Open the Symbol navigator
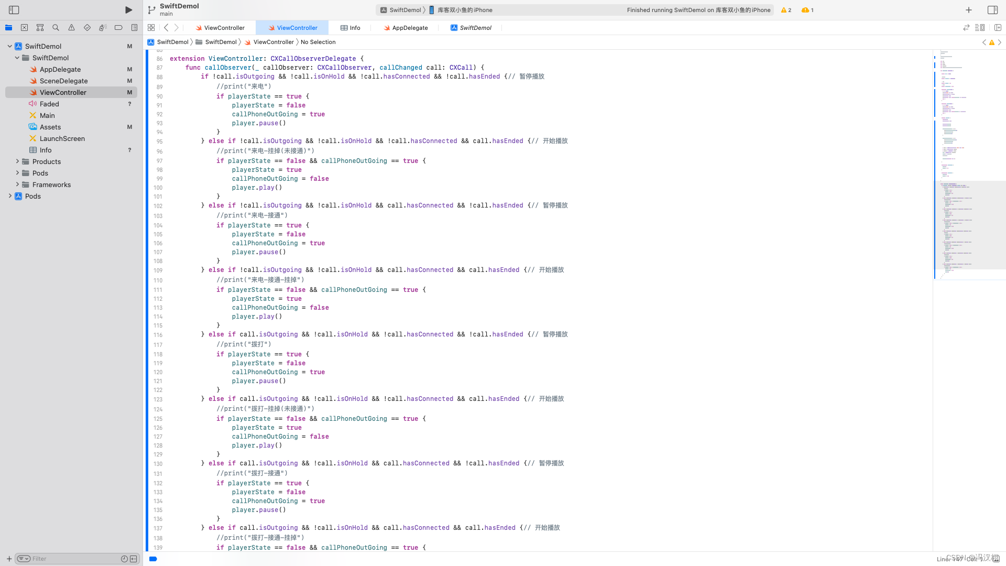Screen dimensions: 1006x566 40,28
